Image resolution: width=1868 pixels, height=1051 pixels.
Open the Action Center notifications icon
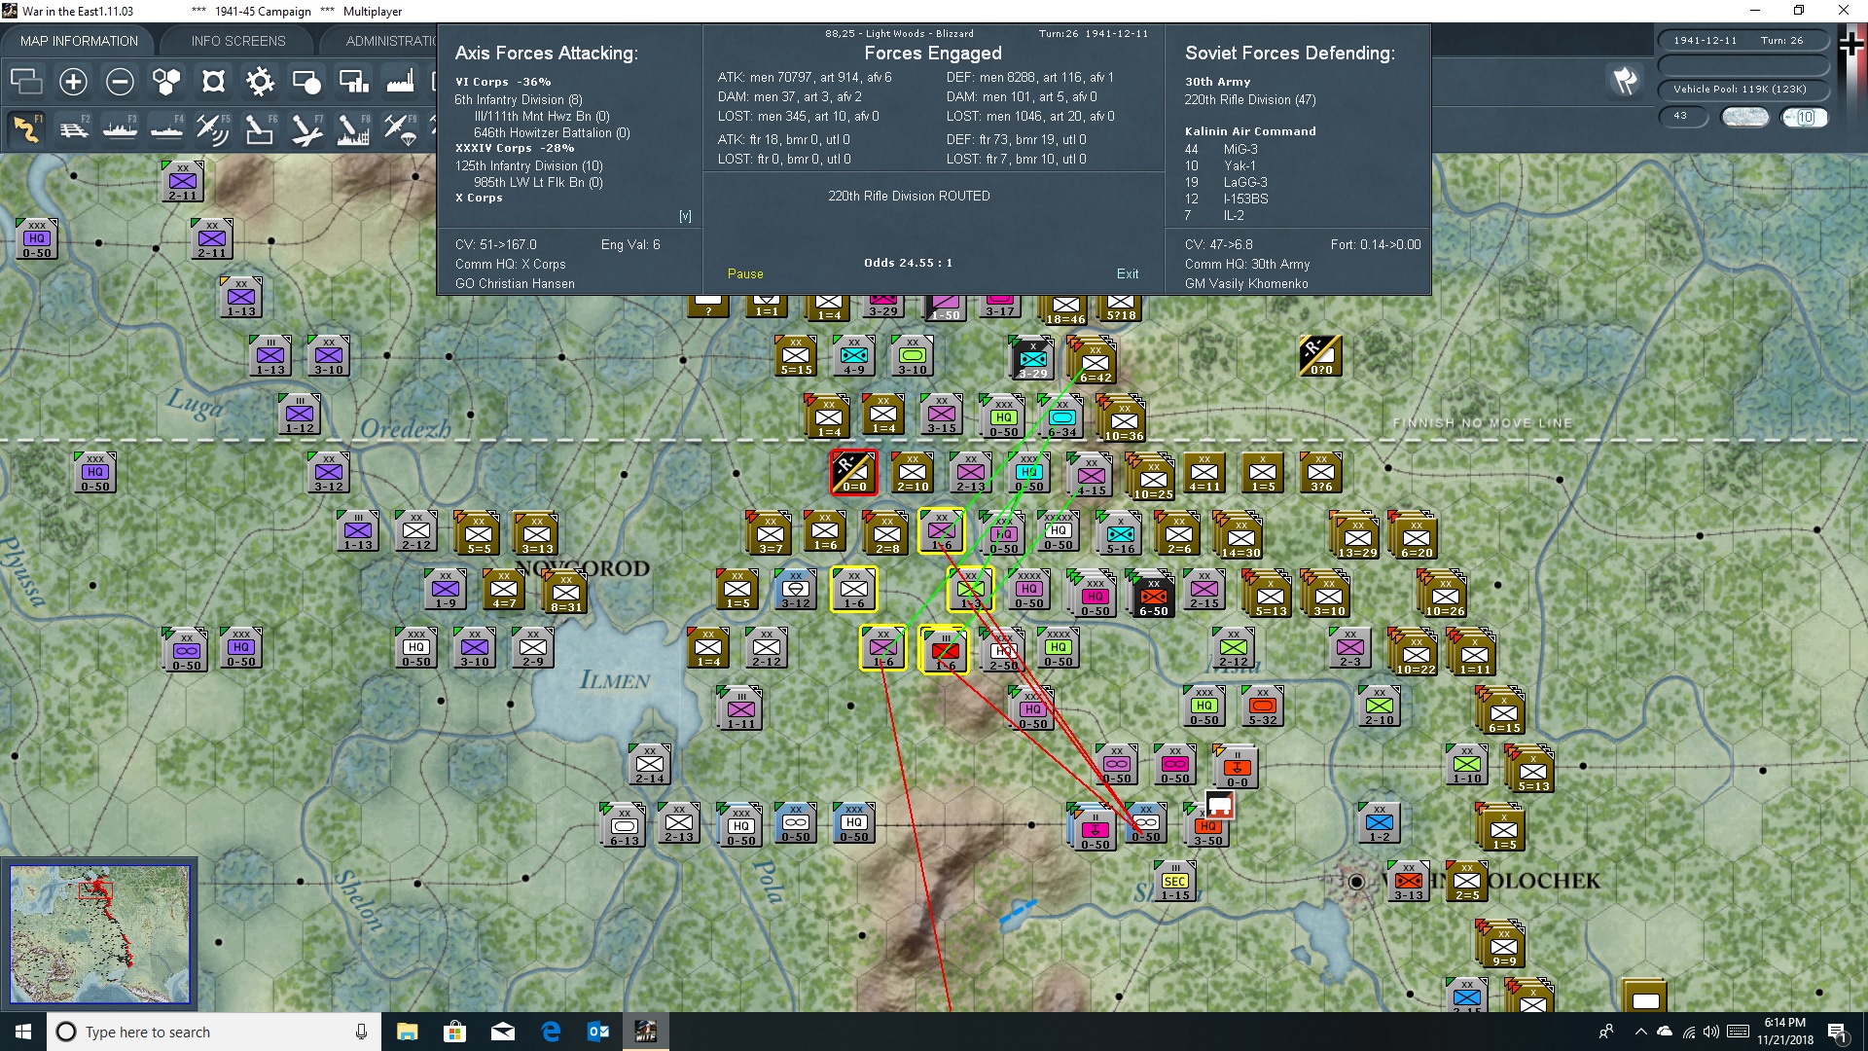click(x=1838, y=1032)
